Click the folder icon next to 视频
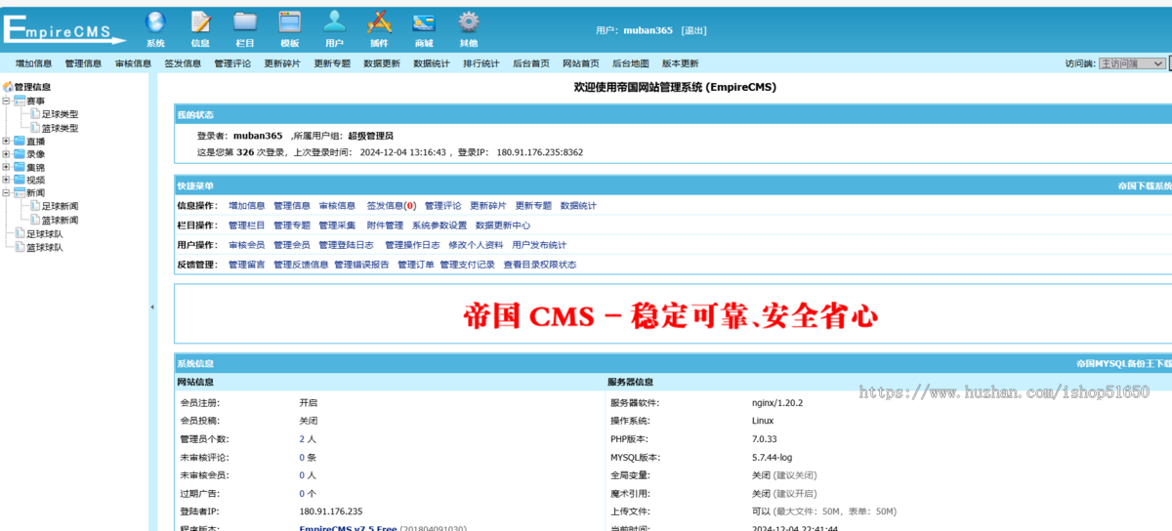The height and width of the screenshot is (531, 1172). coord(20,180)
